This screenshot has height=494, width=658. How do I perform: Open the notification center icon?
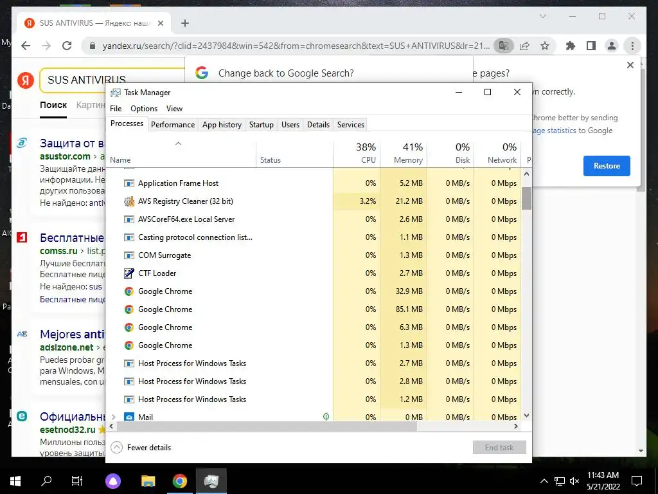[x=637, y=481]
